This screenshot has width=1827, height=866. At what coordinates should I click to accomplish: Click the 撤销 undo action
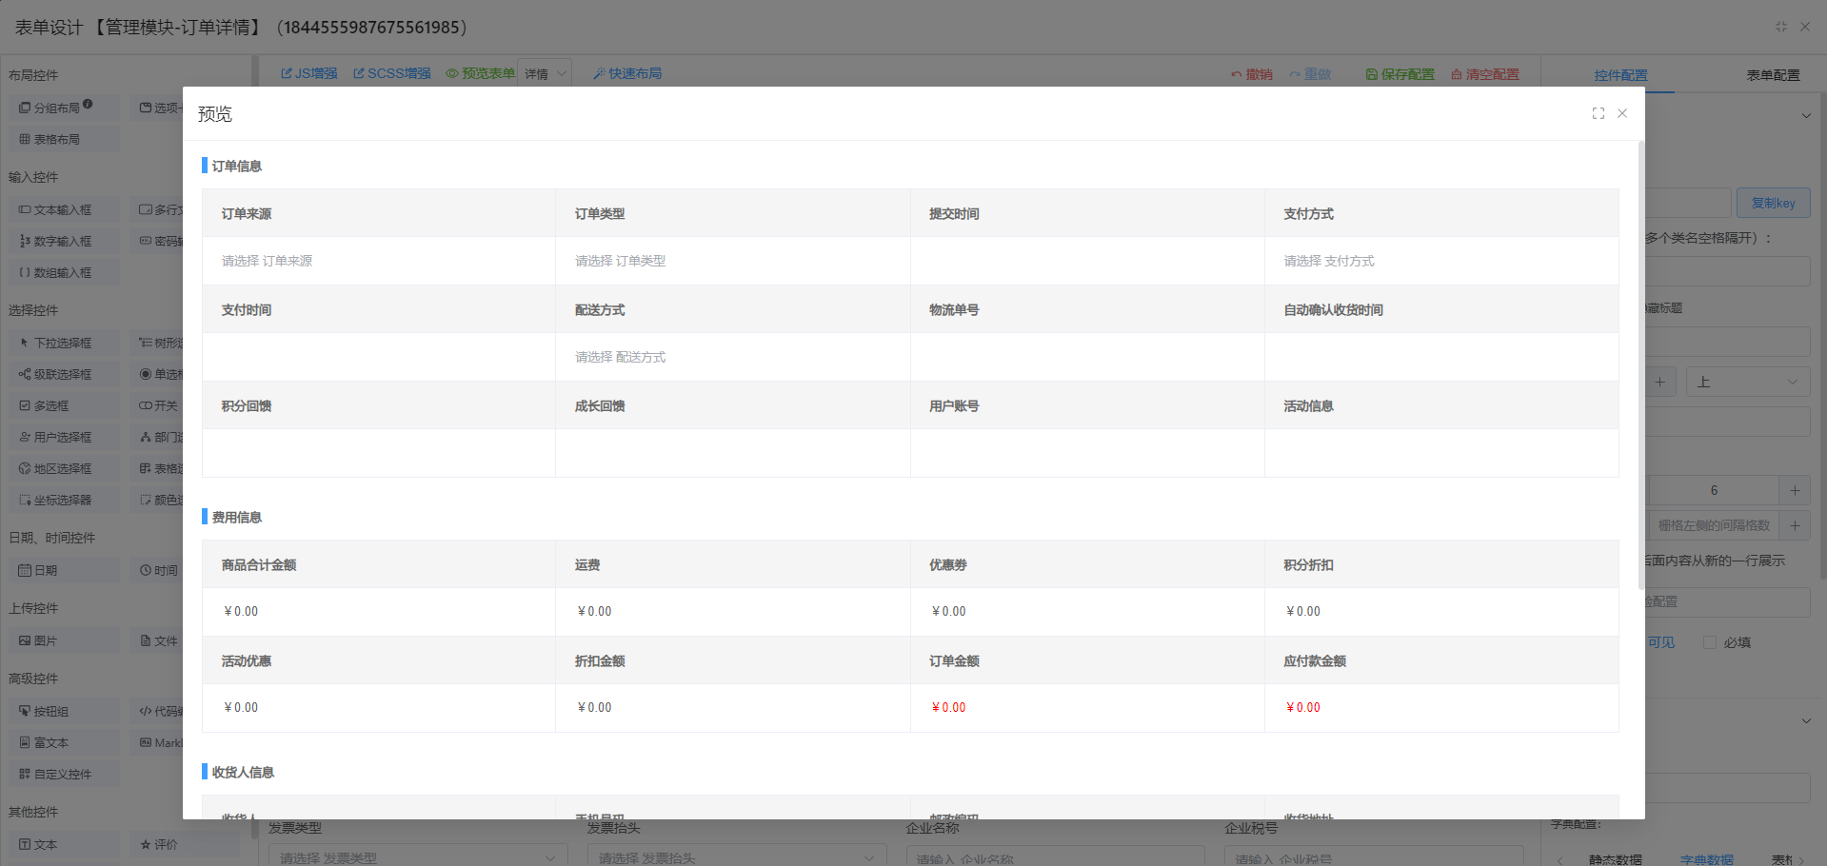1253,73
